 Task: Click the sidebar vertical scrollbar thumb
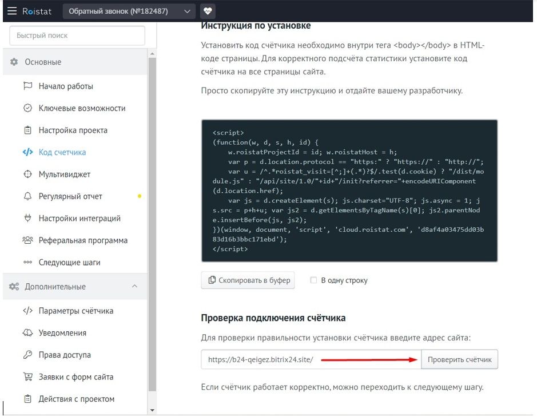point(152,224)
